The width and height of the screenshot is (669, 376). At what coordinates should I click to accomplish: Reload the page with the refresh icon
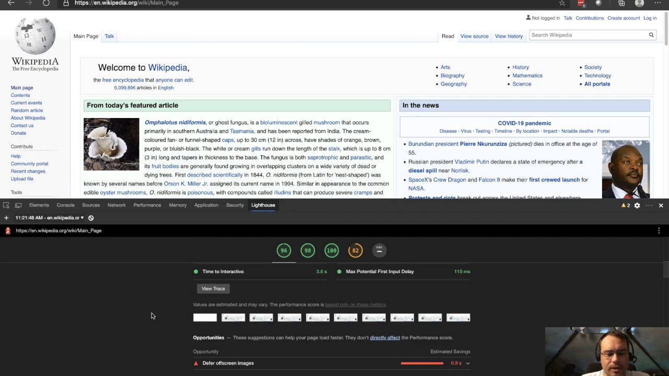tap(46, 3)
